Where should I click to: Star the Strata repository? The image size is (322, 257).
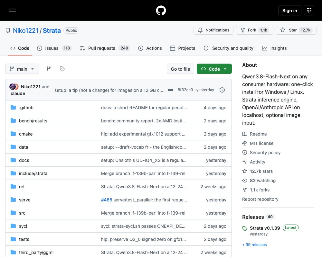(x=296, y=30)
